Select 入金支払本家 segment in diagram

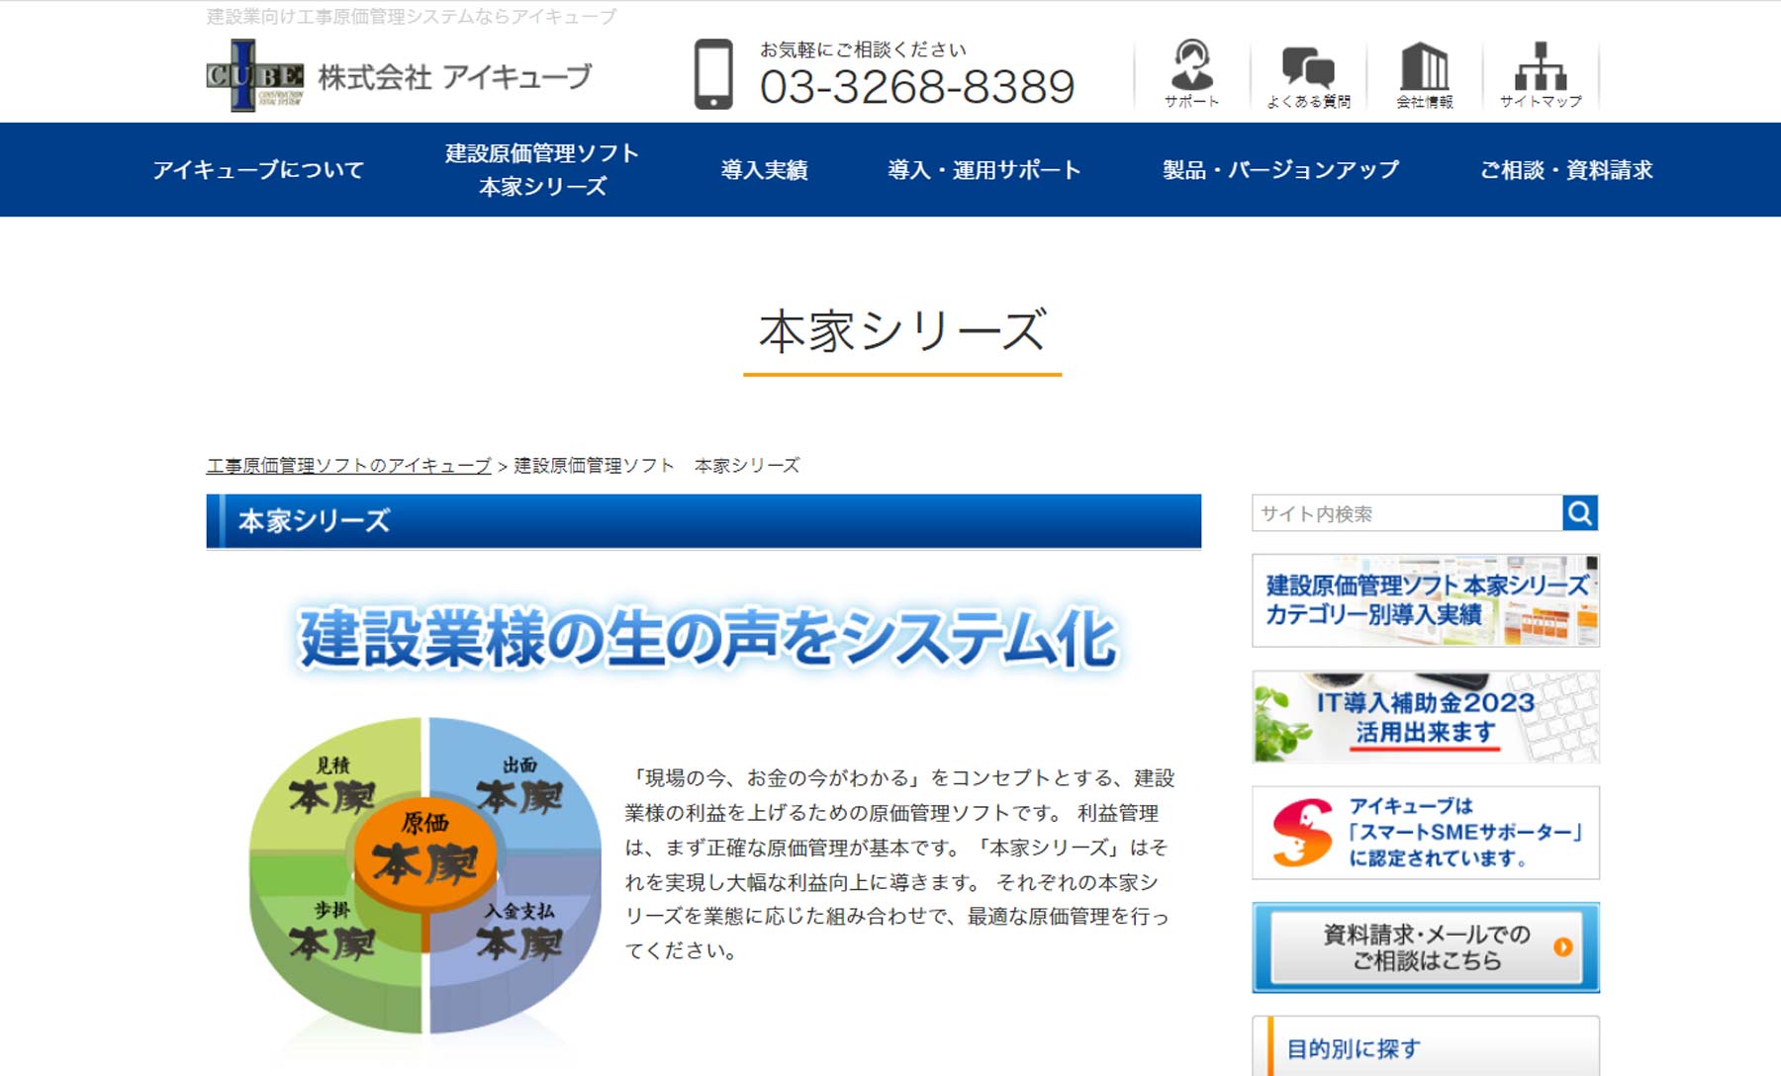tap(519, 932)
